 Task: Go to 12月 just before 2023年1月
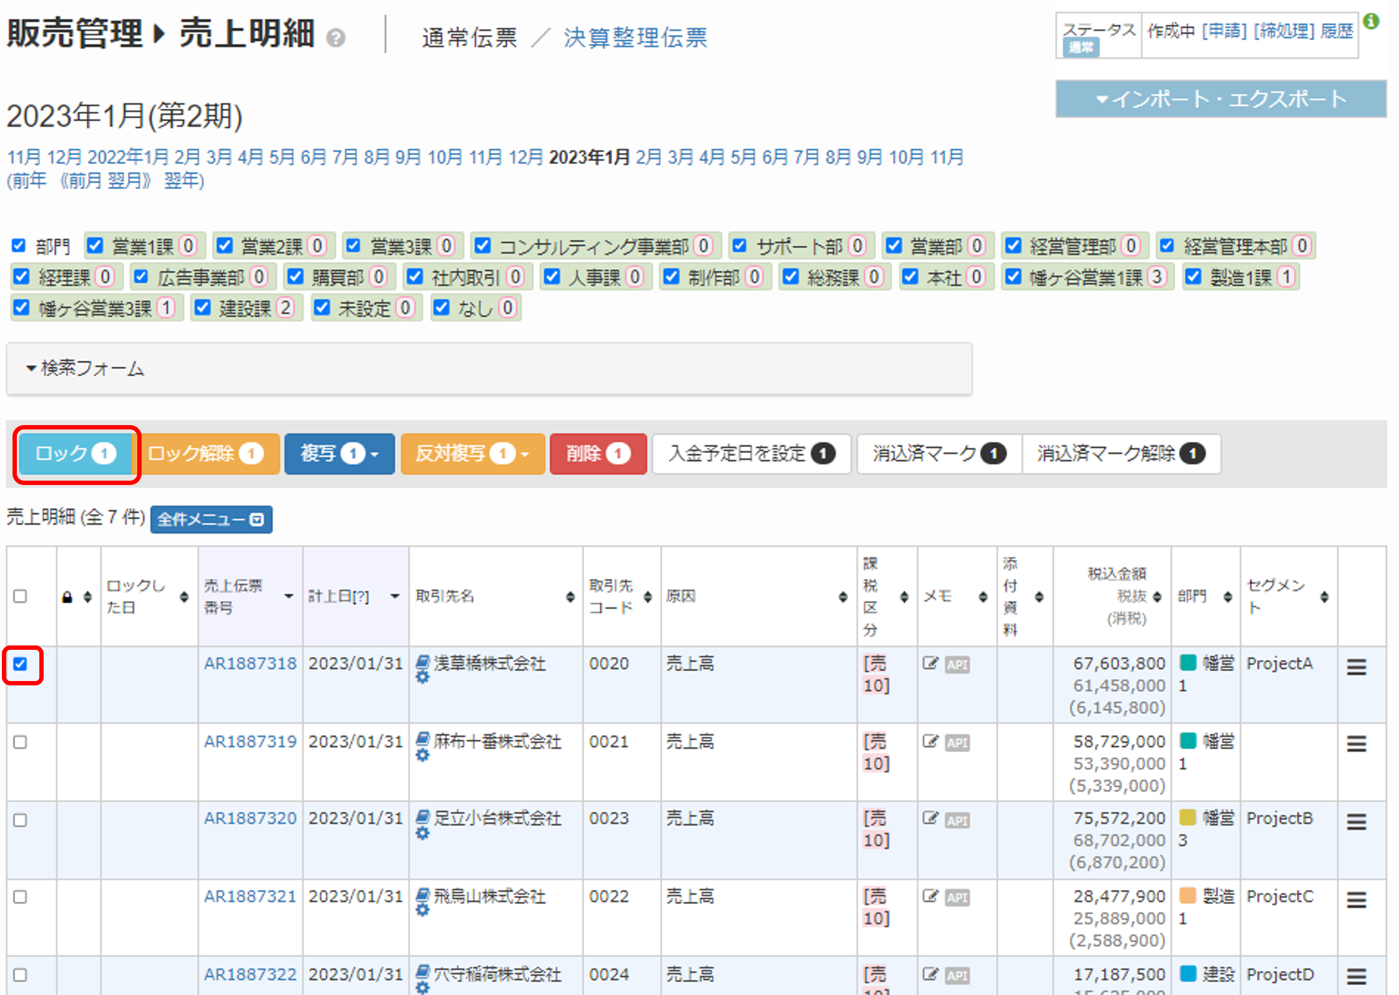(526, 157)
